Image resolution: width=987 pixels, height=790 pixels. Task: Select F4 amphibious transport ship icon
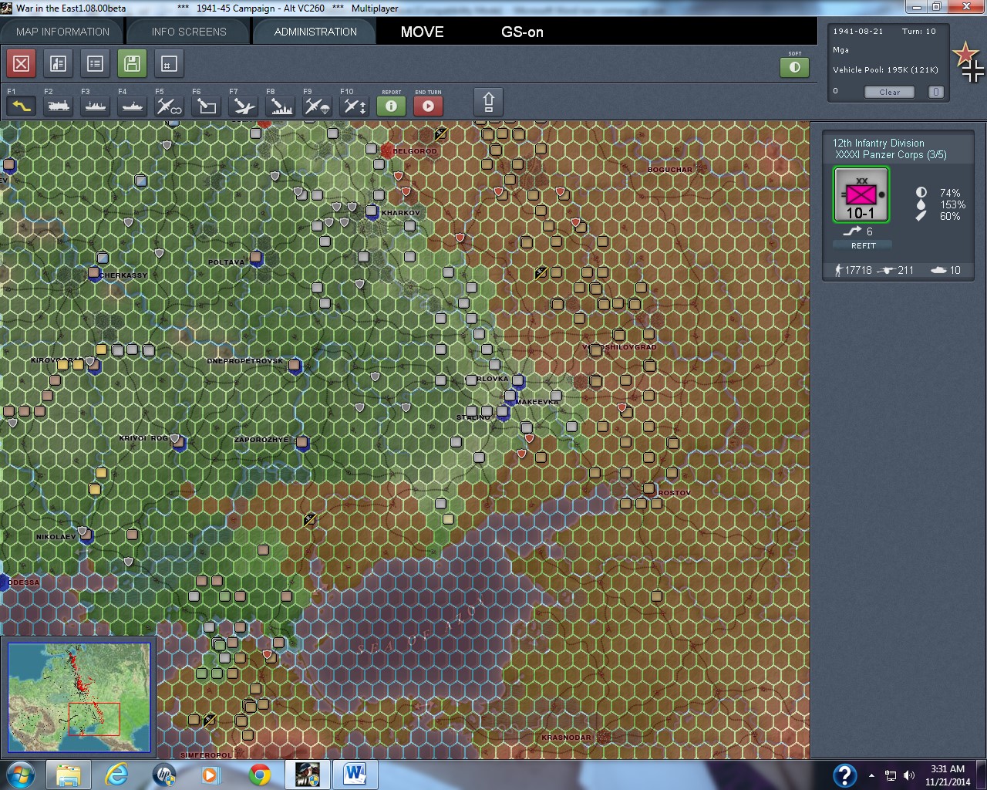click(133, 106)
